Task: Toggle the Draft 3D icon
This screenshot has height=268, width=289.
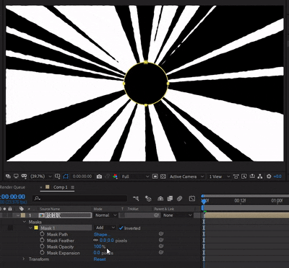Action: click(x=147, y=198)
